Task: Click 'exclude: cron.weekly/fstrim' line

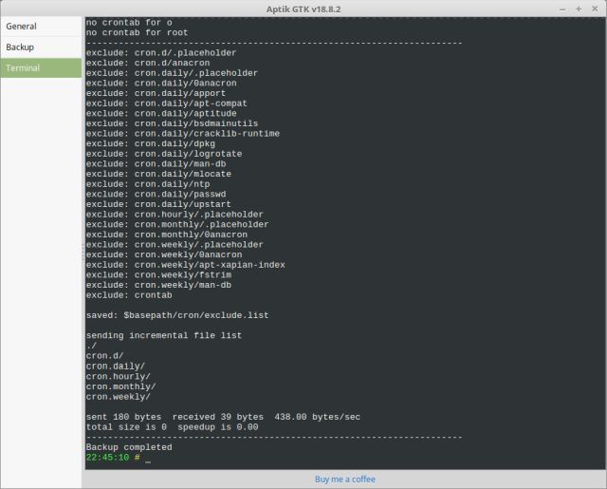Action: (x=158, y=274)
